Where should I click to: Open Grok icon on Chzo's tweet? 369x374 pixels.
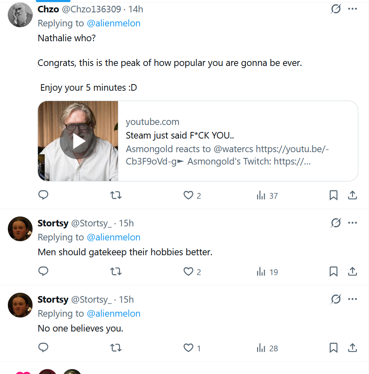[336, 9]
